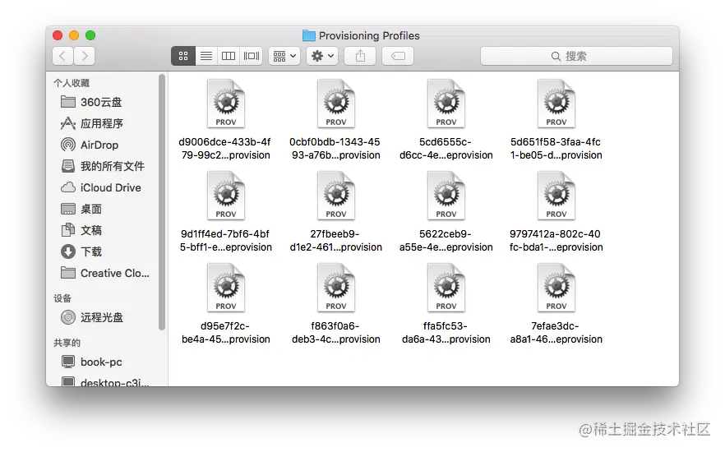This screenshot has height=452, width=725.
Task: Zoom the window with green button
Action: coord(90,35)
